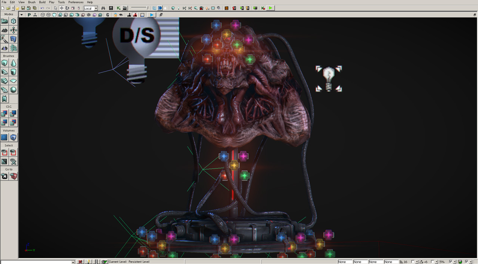Open the Build menu
This screenshot has width=478, height=264.
(x=42, y=2)
